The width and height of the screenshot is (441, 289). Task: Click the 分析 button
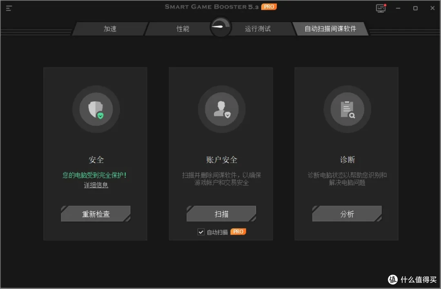[x=347, y=213]
